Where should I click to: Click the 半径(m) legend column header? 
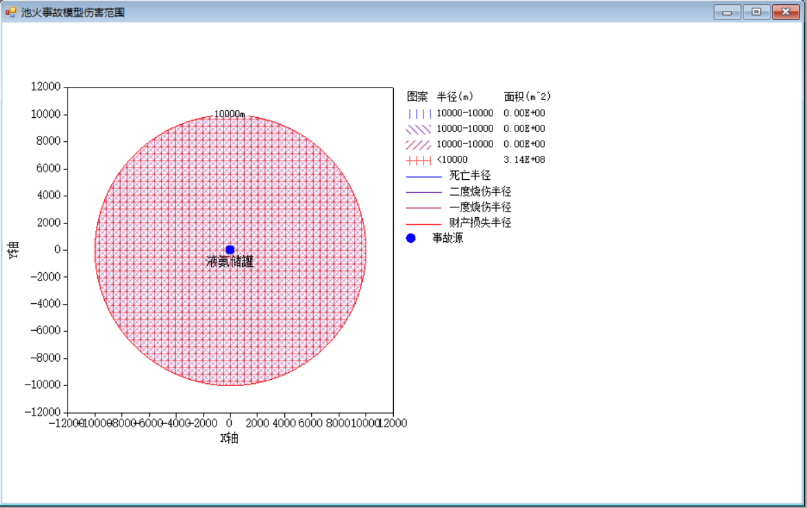pos(455,96)
